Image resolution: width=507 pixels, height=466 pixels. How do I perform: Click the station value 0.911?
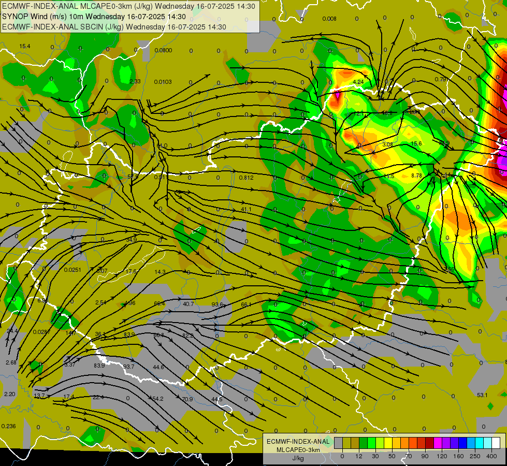[161, 177]
